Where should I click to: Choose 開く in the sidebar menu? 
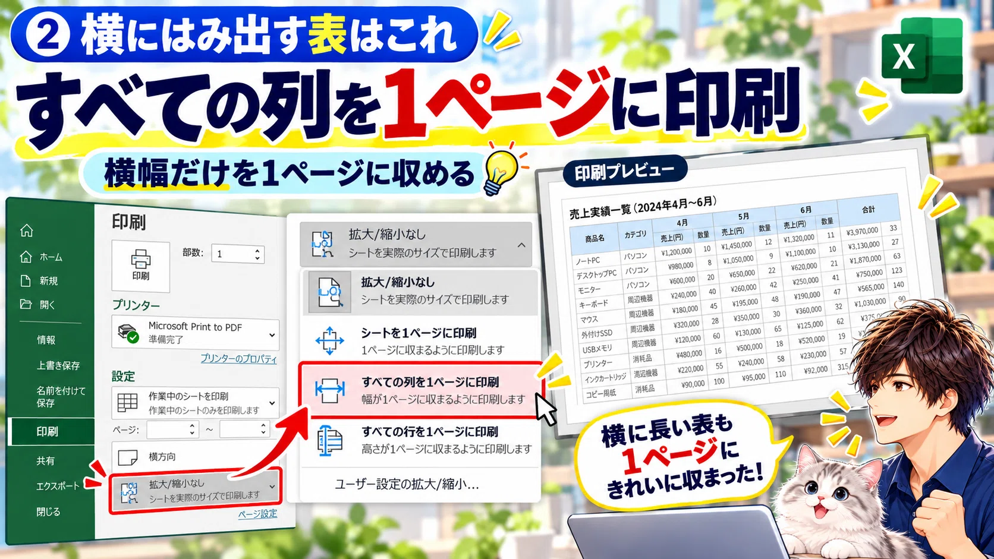point(37,305)
